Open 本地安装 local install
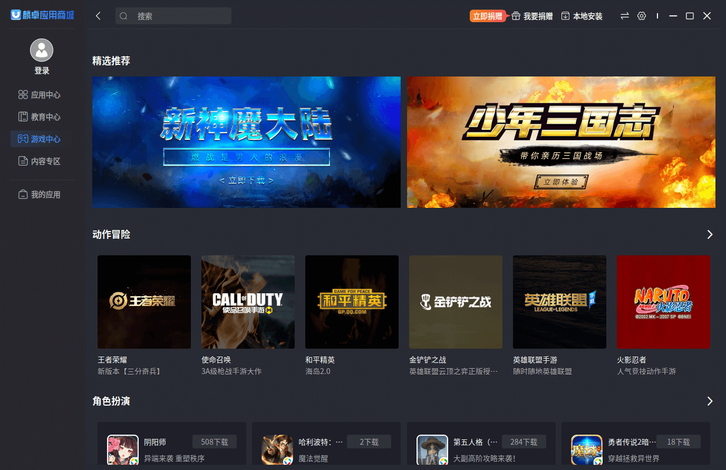The image size is (726, 470). tap(582, 16)
